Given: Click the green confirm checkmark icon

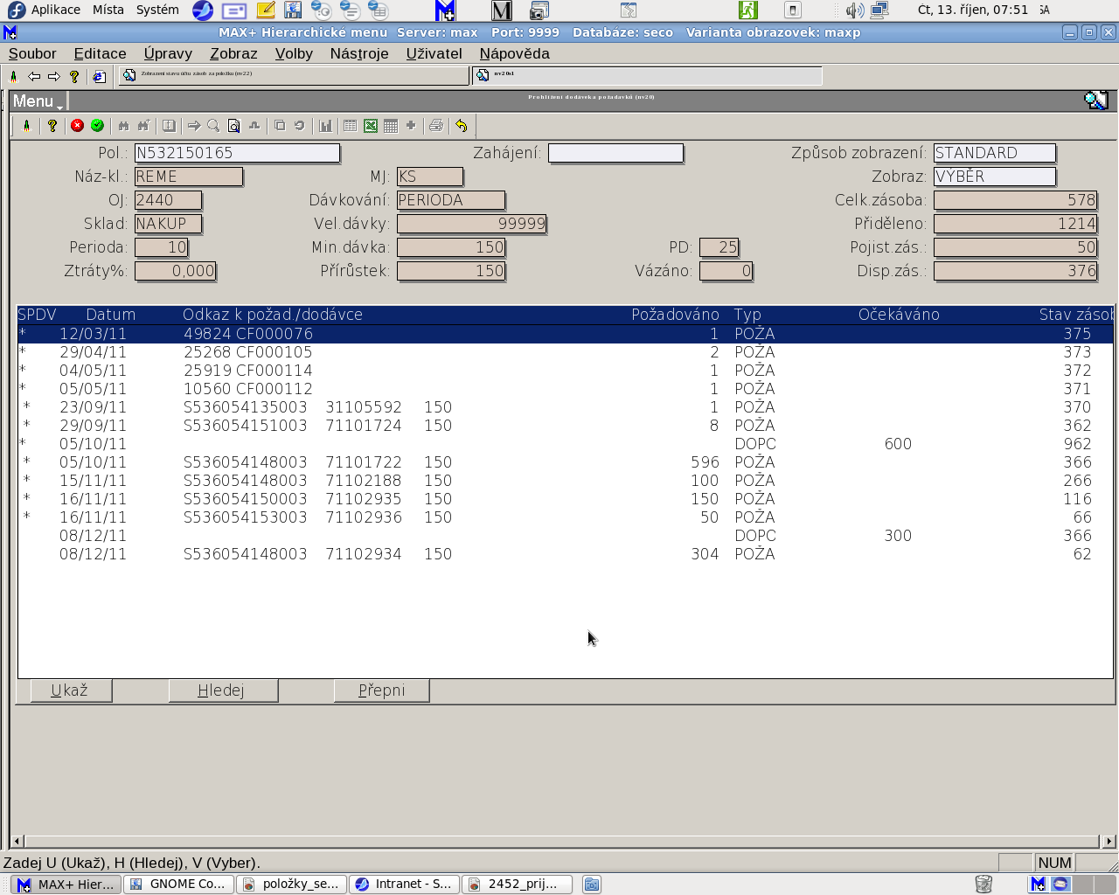Looking at the screenshot, I should 97,126.
